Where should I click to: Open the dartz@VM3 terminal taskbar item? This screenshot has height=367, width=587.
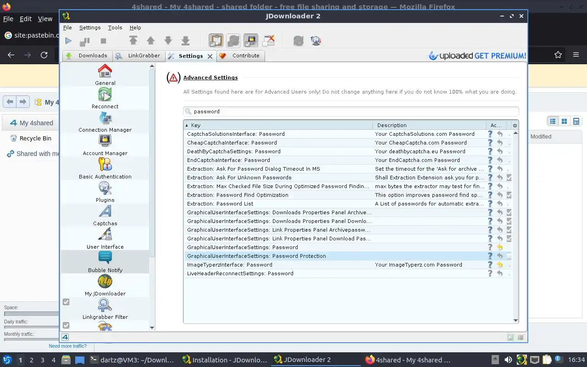[x=132, y=360]
